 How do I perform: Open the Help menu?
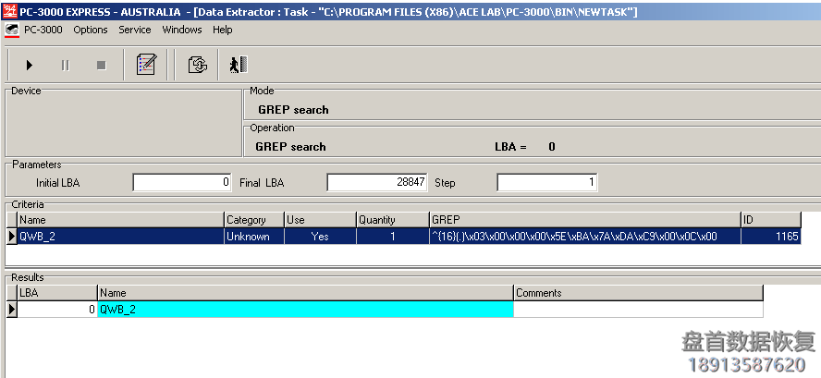[x=223, y=30]
